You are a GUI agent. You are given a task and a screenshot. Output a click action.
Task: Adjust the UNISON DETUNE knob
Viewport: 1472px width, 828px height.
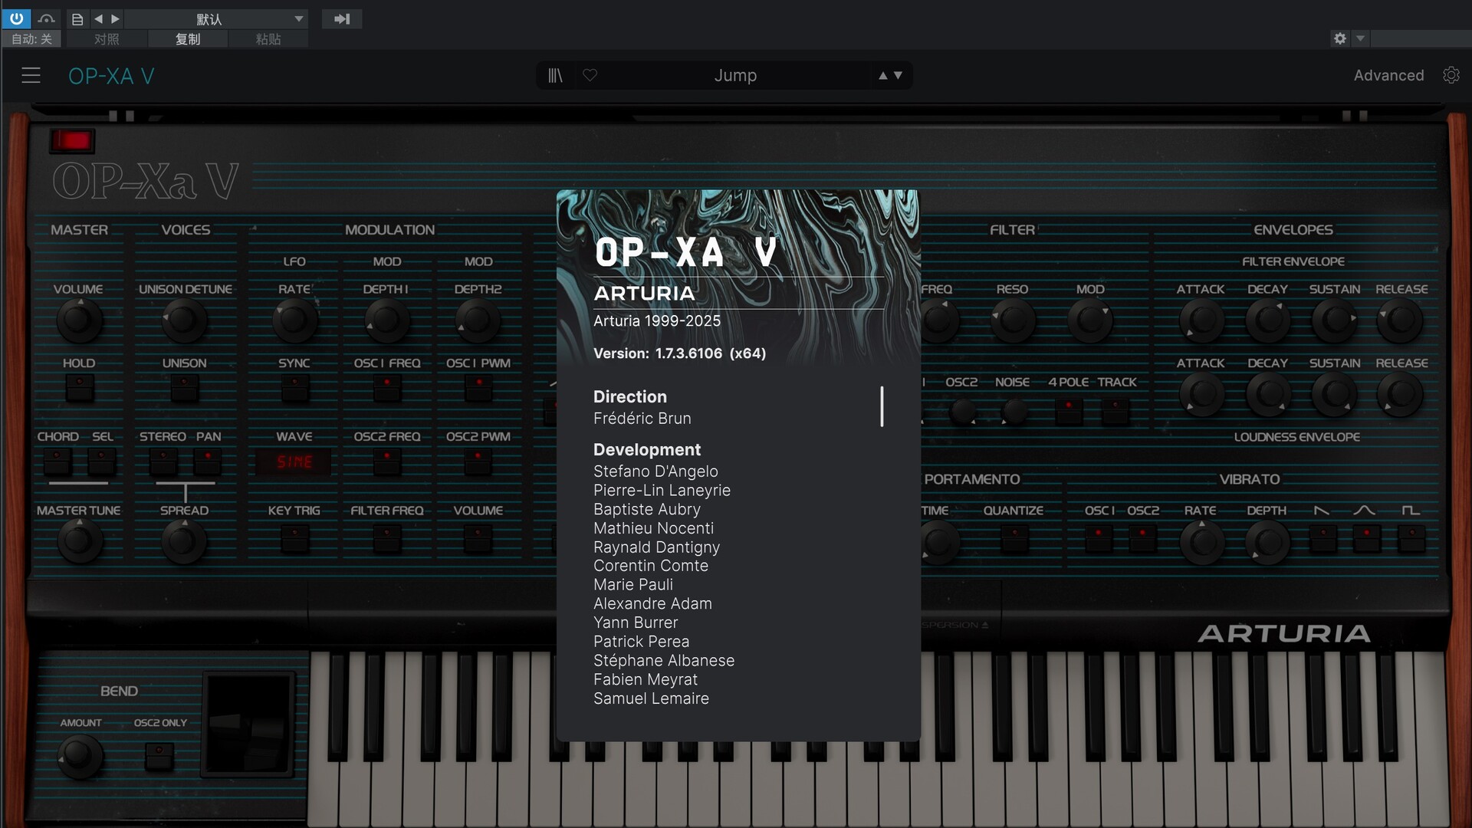(x=184, y=320)
